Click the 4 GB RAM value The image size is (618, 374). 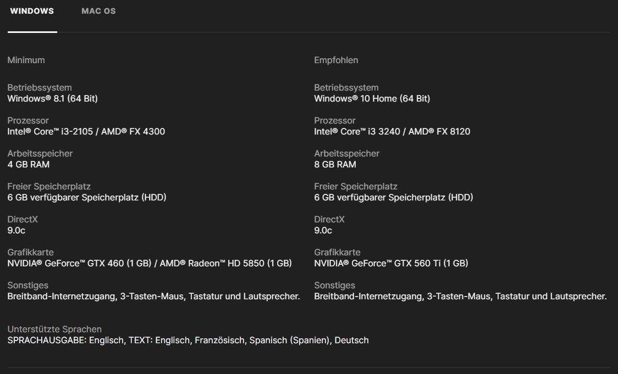[28, 164]
